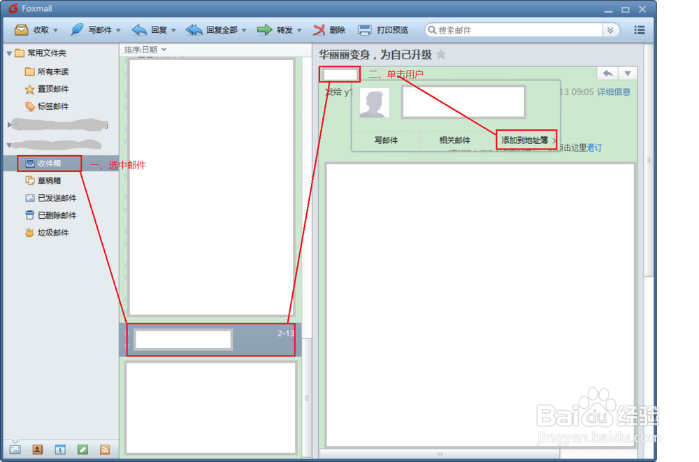Compose a new mail with 写邮件

92,30
